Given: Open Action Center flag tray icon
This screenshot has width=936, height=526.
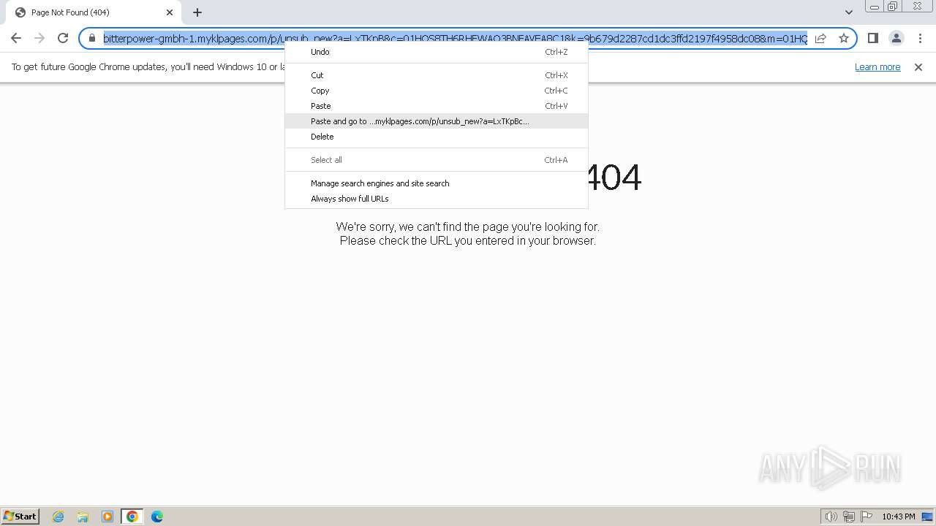Looking at the screenshot, I should [867, 517].
